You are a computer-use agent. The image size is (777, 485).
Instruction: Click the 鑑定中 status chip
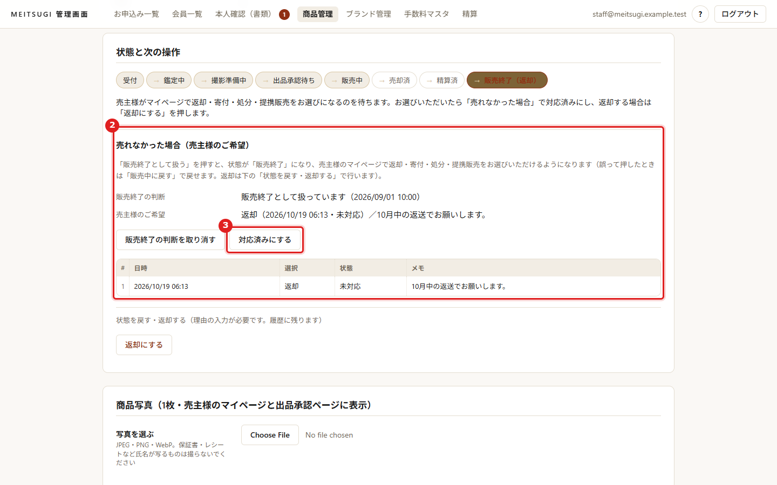169,80
